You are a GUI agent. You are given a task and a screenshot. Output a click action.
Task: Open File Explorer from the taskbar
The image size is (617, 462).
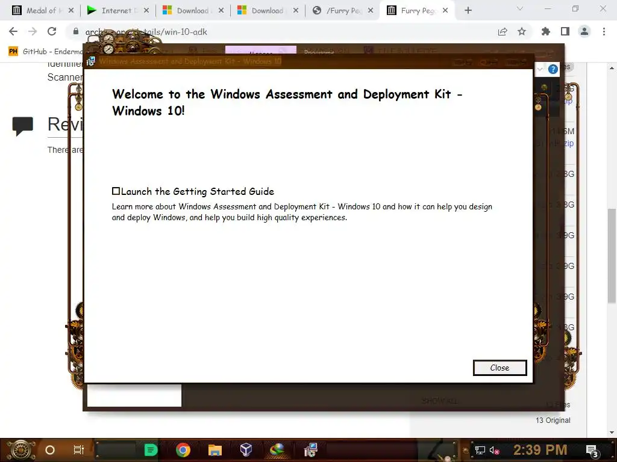215,450
